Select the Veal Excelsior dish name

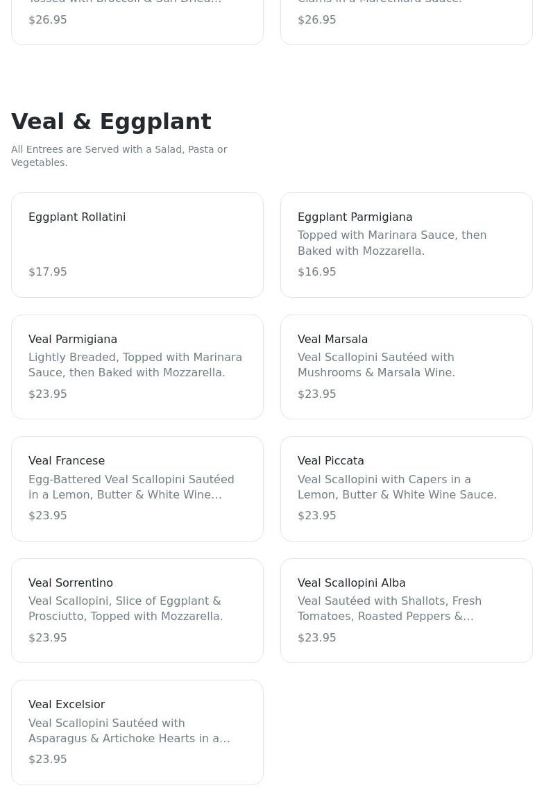click(x=67, y=705)
